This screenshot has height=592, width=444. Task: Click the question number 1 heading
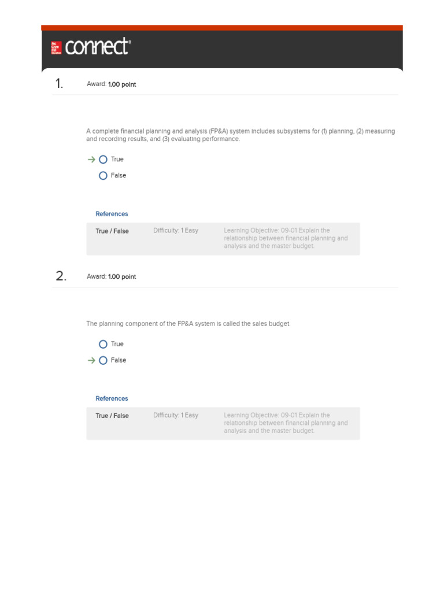[x=60, y=84]
